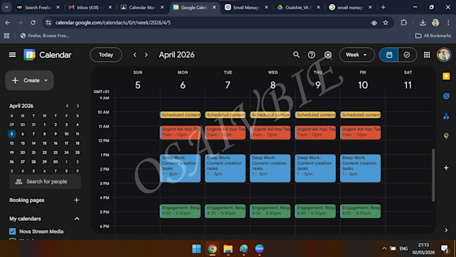The height and width of the screenshot is (257, 456).
Task: Open browser downloads icon
Action: point(422,23)
